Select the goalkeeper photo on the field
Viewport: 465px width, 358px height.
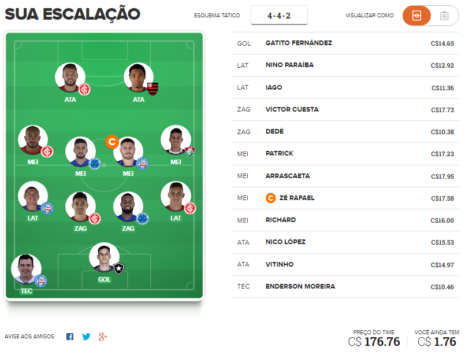(x=104, y=257)
